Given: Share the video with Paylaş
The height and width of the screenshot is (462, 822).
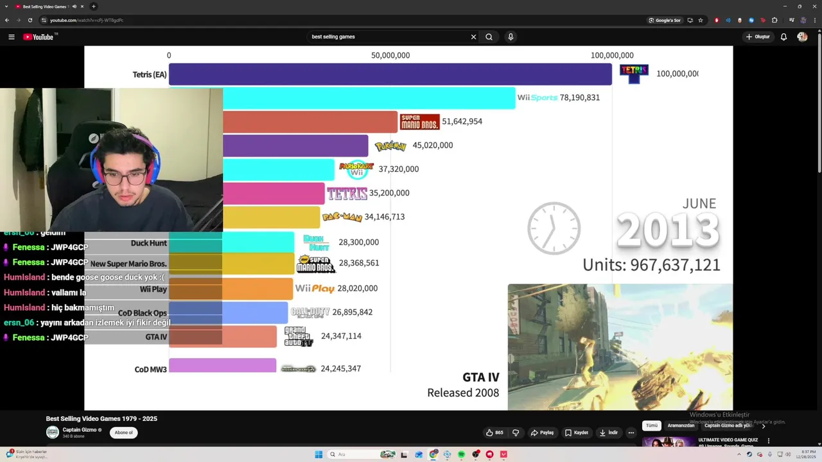Looking at the screenshot, I should tap(542, 432).
